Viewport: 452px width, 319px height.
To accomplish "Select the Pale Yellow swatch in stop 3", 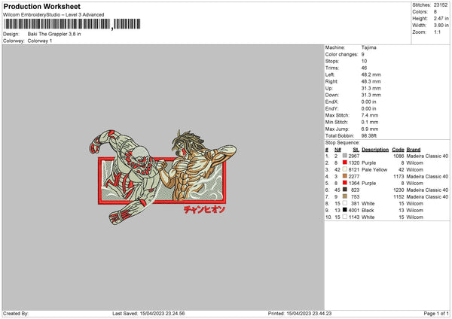I will pyautogui.click(x=345, y=169).
